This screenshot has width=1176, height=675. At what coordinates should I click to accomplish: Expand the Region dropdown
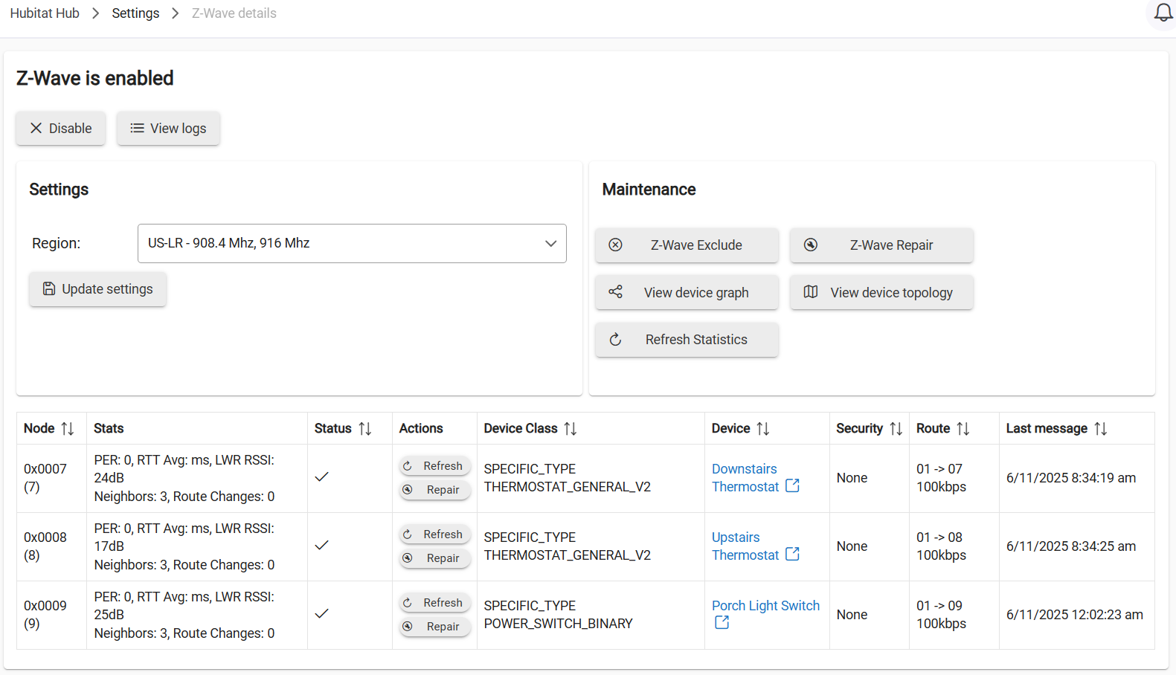pyautogui.click(x=352, y=243)
